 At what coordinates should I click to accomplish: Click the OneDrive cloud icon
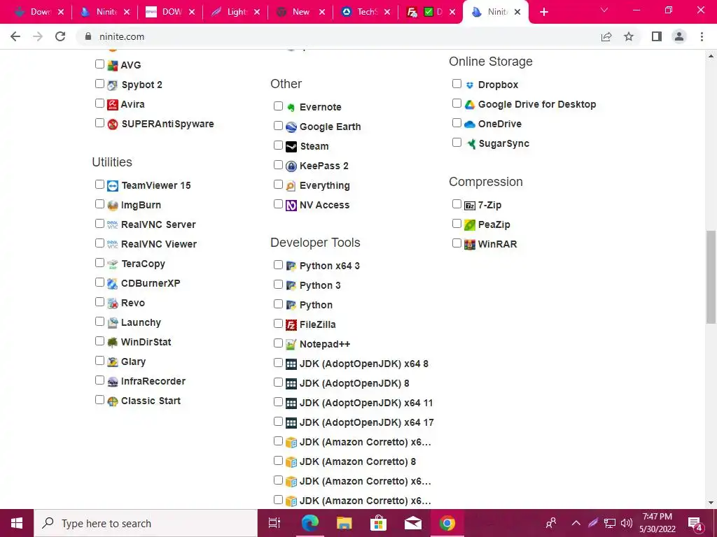pyautogui.click(x=470, y=124)
